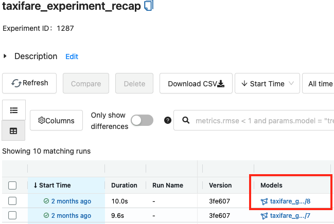This screenshot has height=224, width=334.
Task: Toggle Only show differences switch
Action: [x=142, y=120]
